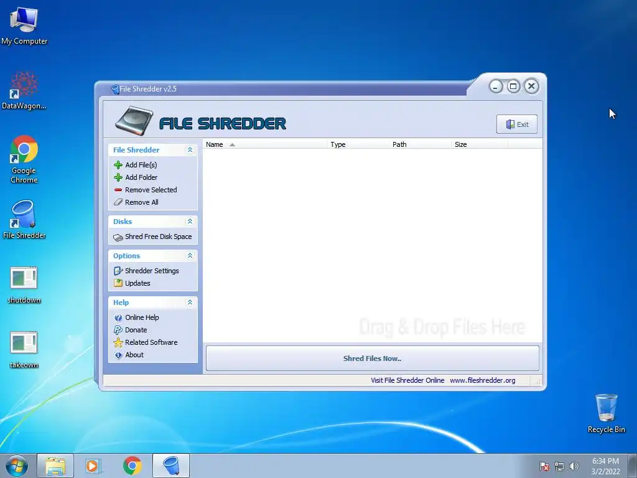The width and height of the screenshot is (637, 478).
Task: Click the red minus icon beside Remove Selected
Action: 118,190
